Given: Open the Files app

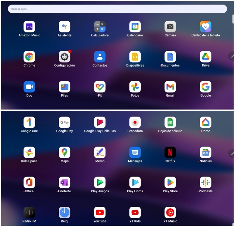Looking at the screenshot, I should (x=64, y=87).
